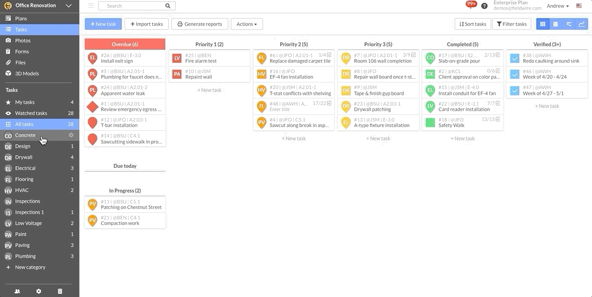Add New category in sidebar

[x=40, y=267]
